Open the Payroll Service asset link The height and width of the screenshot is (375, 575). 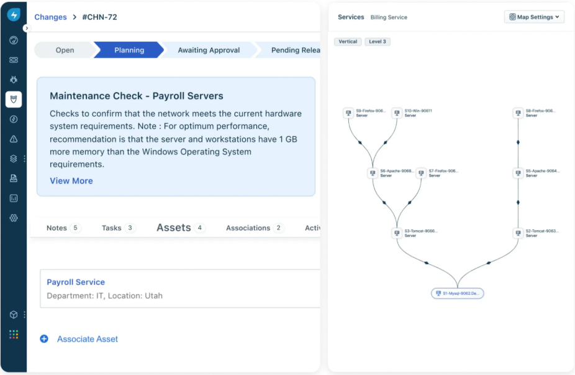(76, 282)
